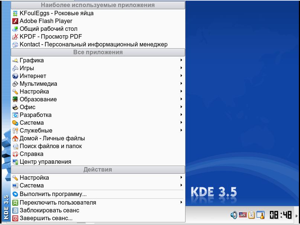Click the Интернет globe icon
Screen dimensions: 300x225
(15, 76)
